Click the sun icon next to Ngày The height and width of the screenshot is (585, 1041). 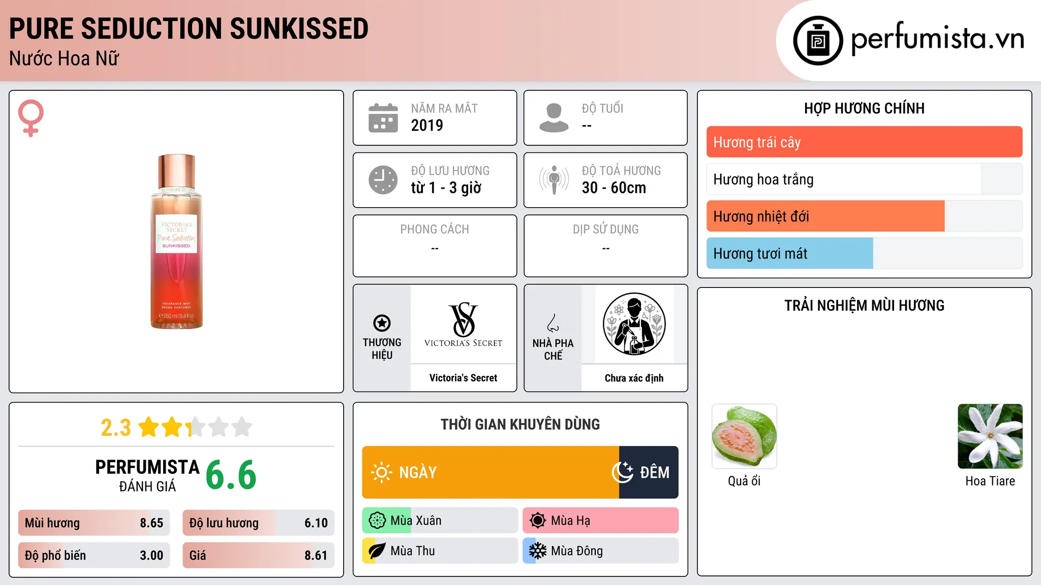pyautogui.click(x=381, y=472)
